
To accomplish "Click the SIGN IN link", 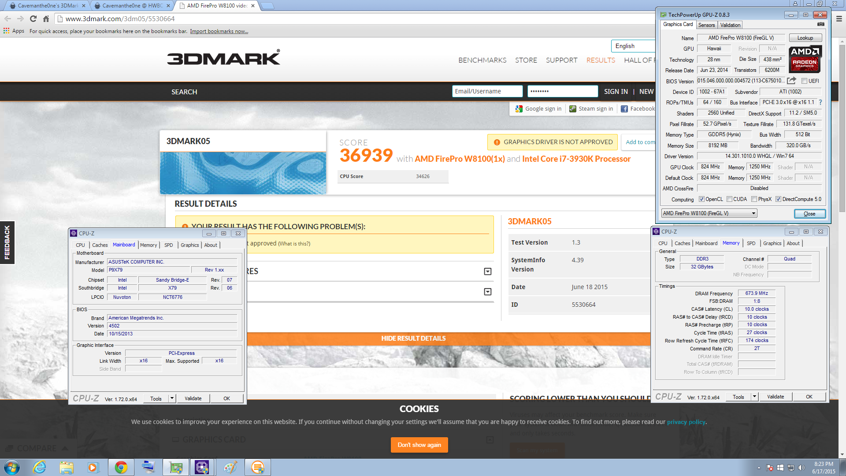I will 616,91.
